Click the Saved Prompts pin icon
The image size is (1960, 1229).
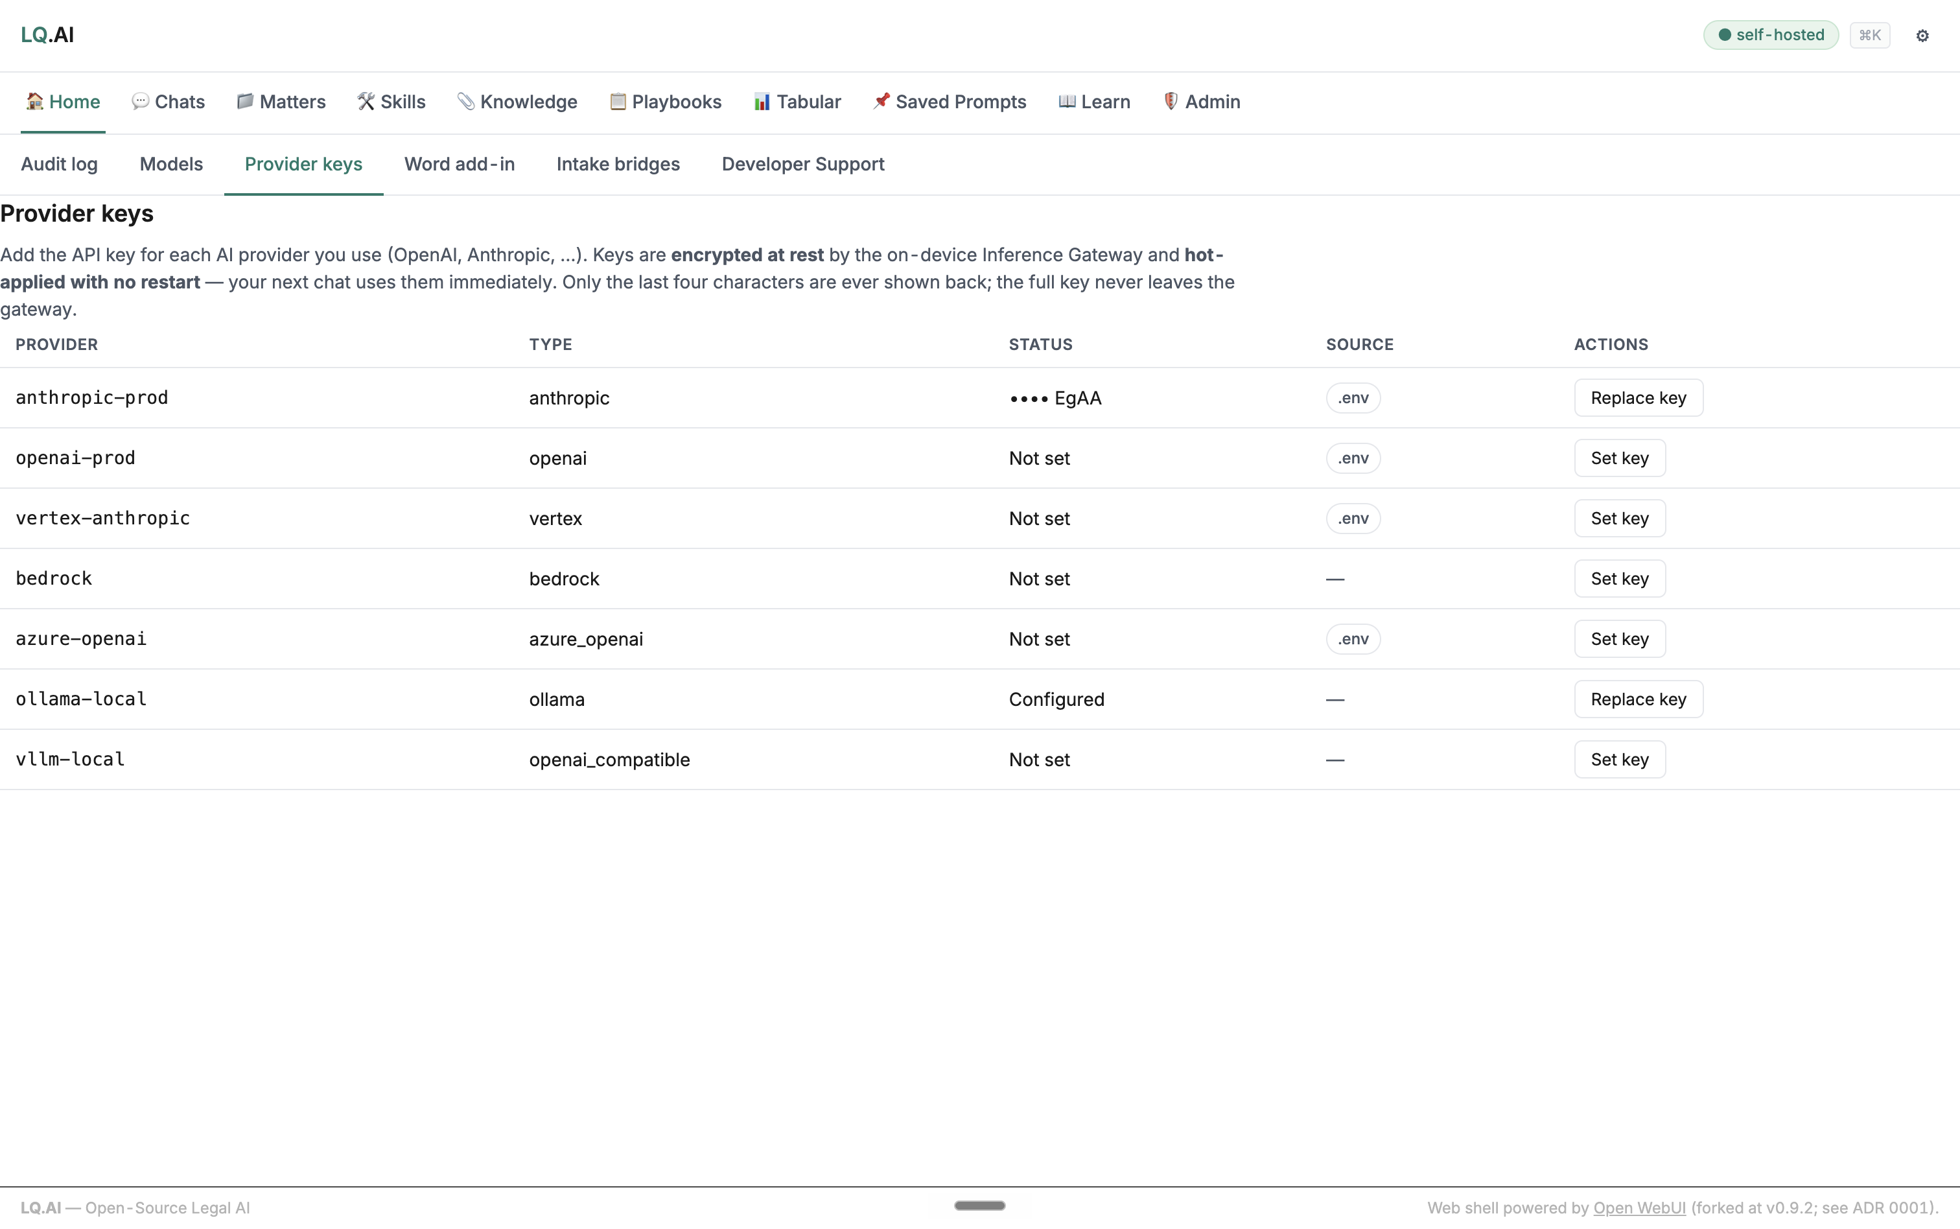click(x=881, y=100)
